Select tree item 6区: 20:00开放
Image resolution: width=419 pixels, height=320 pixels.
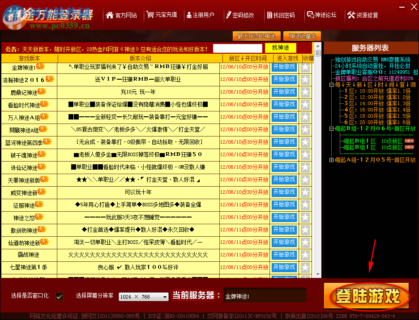click(x=377, y=122)
